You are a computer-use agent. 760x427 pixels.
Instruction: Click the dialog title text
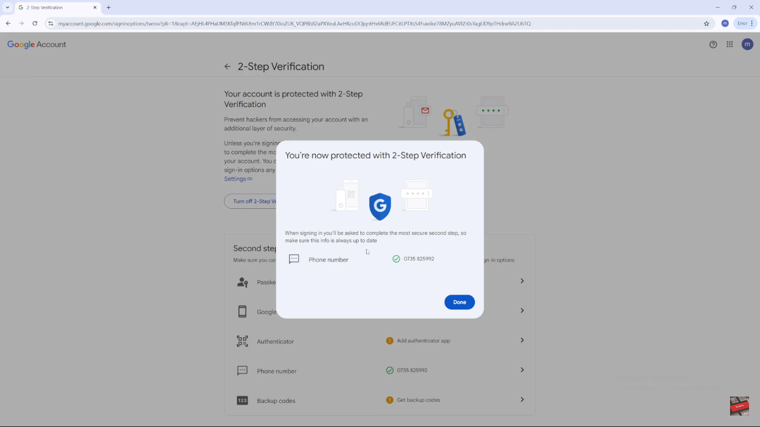[x=375, y=156]
